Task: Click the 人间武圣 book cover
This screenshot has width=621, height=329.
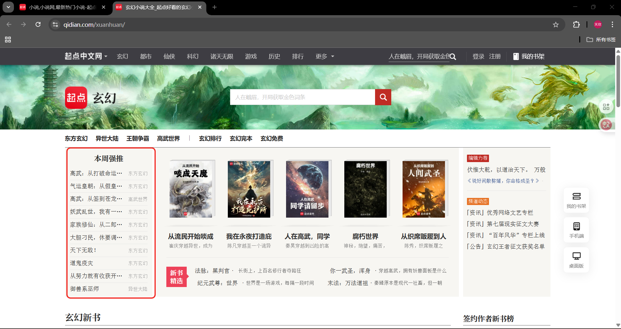Action: [x=424, y=189]
